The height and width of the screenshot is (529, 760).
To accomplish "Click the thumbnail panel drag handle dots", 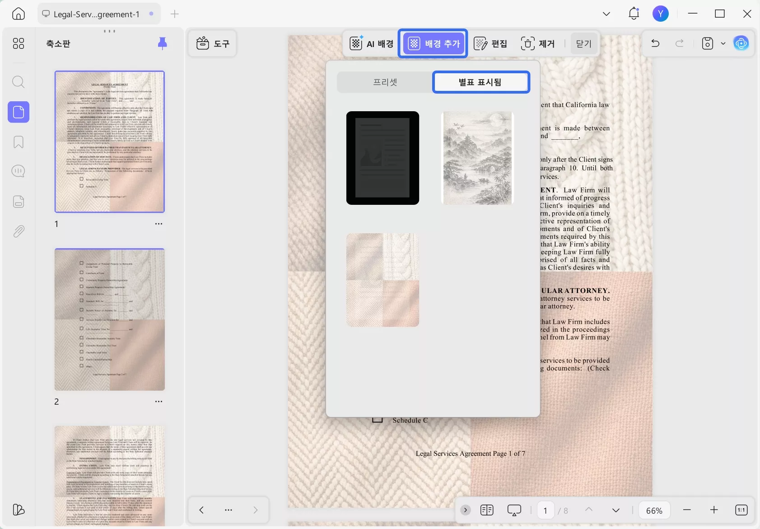I will coord(110,31).
